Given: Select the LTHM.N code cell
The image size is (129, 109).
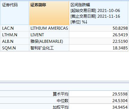Looking at the screenshot, I should pos(15,35).
